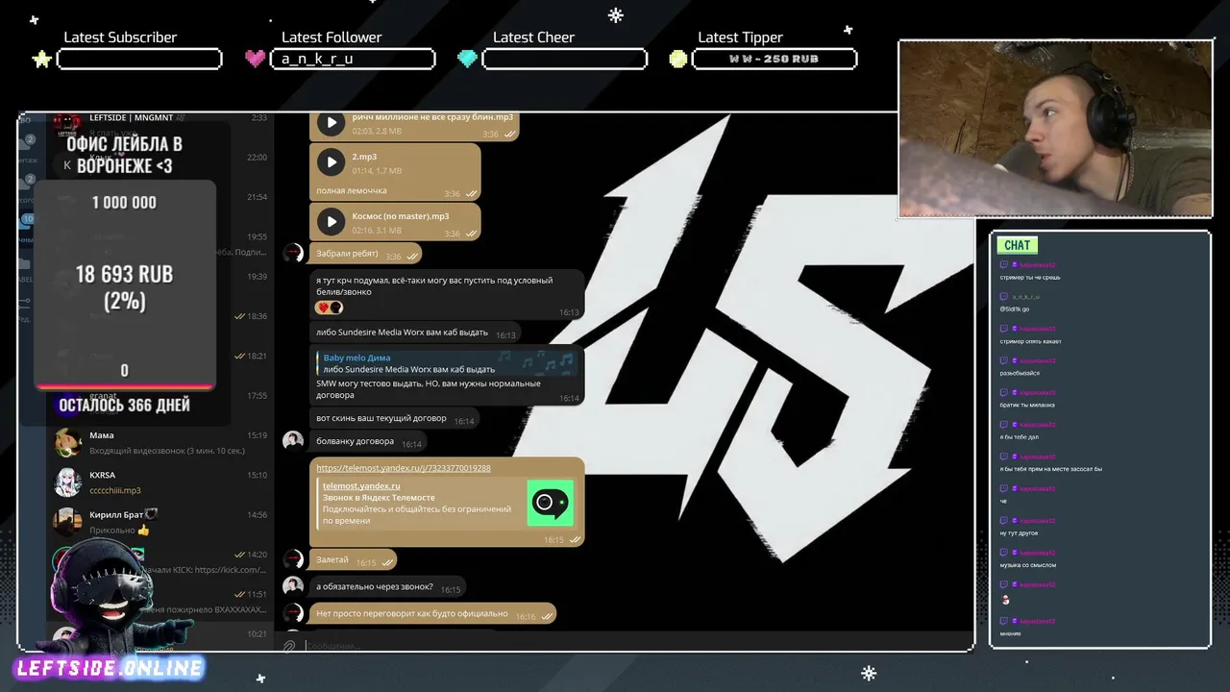Play the "Космос (no master).mp3" track
Screen dimensions: 1230x692
(331, 222)
